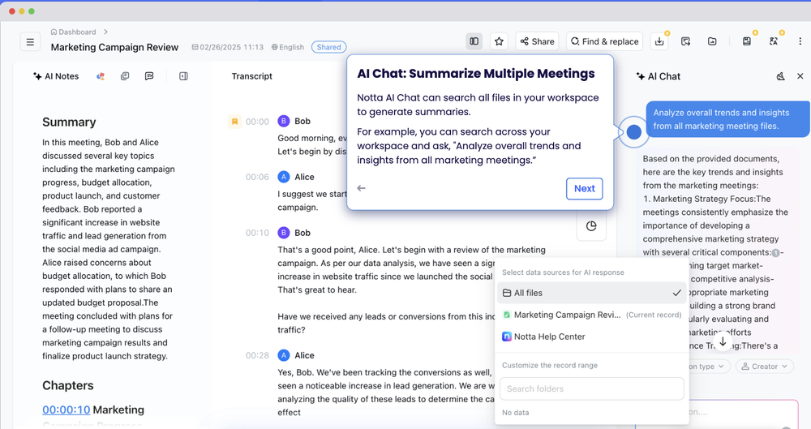Image resolution: width=811 pixels, height=429 pixels.
Task: Click Alice's avatar at 00:06
Action: coord(283,177)
